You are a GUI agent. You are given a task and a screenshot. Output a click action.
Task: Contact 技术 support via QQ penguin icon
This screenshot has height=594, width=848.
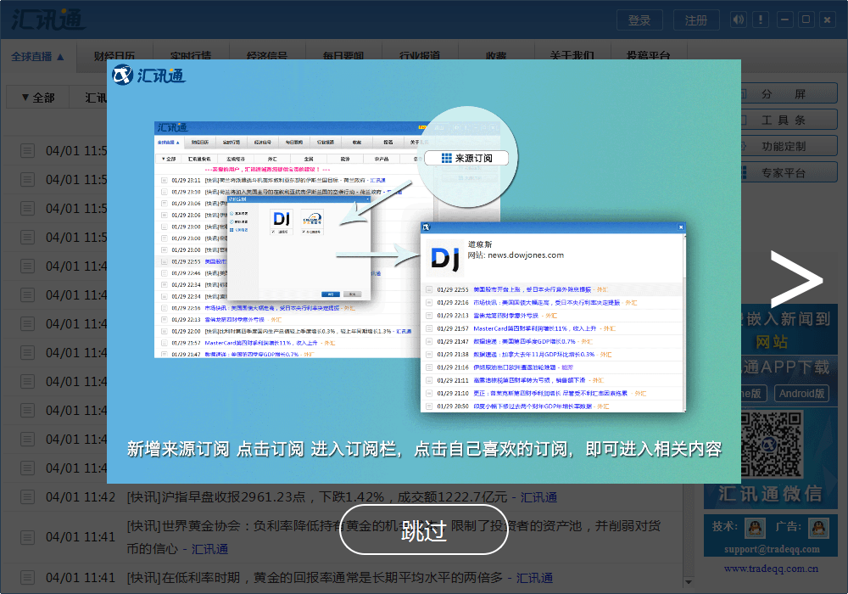[x=755, y=527]
